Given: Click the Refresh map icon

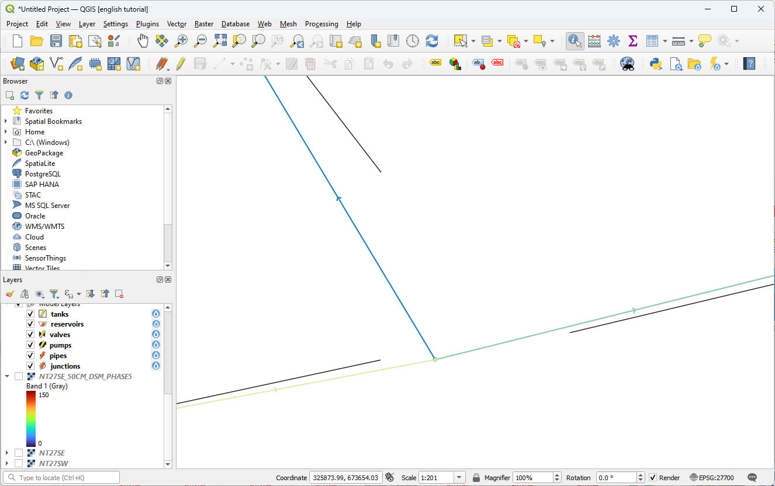Looking at the screenshot, I should coord(432,41).
